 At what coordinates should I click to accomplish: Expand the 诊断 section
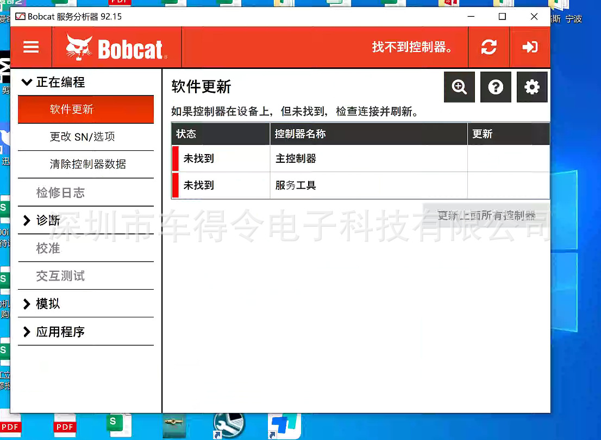pyautogui.click(x=27, y=220)
